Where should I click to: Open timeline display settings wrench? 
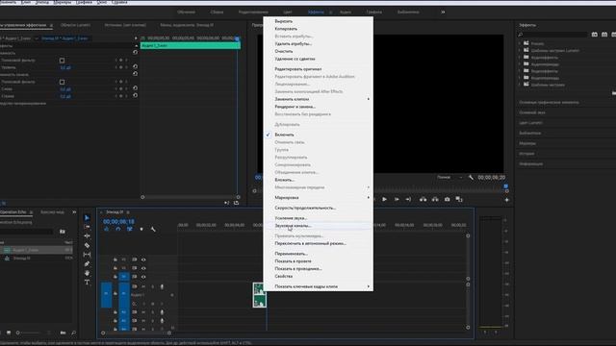[153, 229]
